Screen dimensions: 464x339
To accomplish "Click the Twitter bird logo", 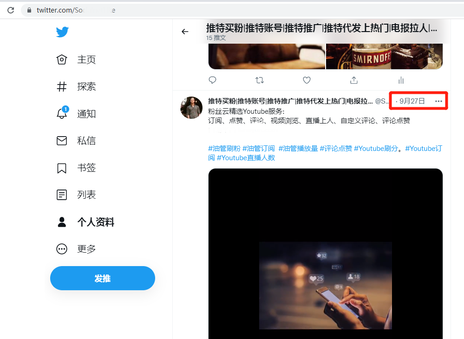I will coord(62,32).
